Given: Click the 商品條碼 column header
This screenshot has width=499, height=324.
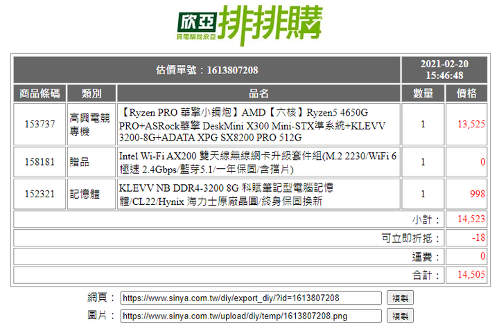Looking at the screenshot, I should (x=40, y=93).
